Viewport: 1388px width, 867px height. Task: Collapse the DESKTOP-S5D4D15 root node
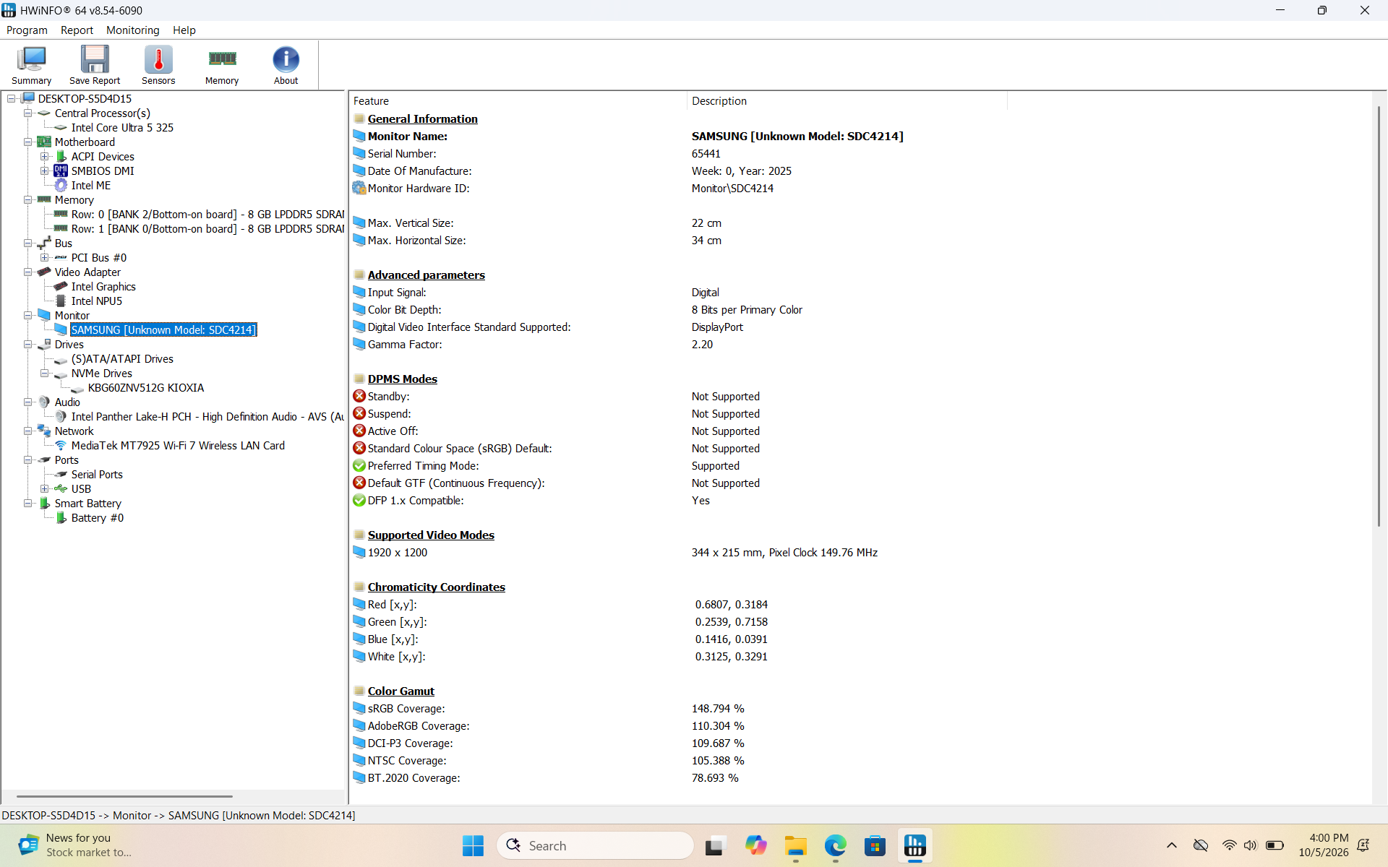pyautogui.click(x=11, y=99)
